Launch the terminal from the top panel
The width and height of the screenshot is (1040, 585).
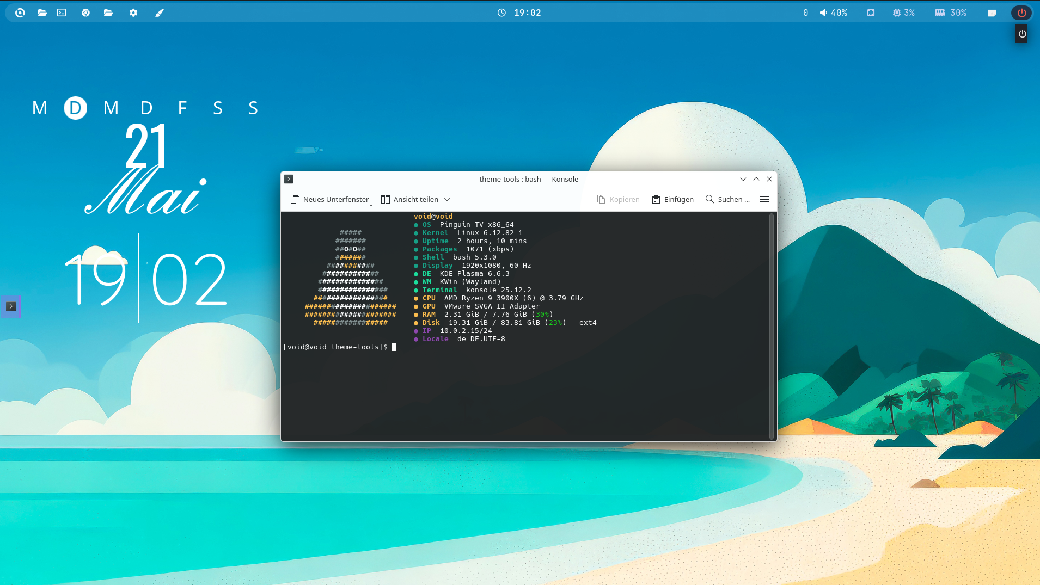tap(62, 13)
